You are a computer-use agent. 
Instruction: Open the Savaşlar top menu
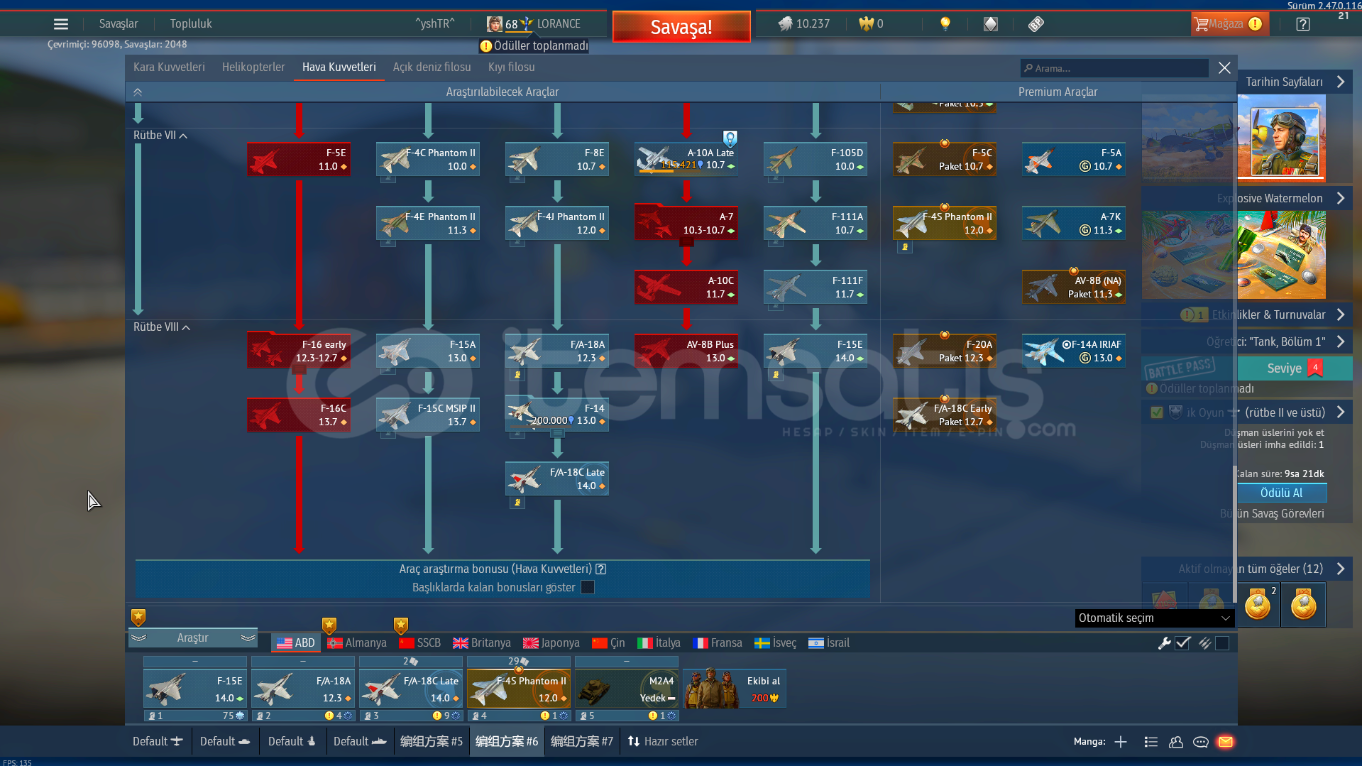coord(119,23)
